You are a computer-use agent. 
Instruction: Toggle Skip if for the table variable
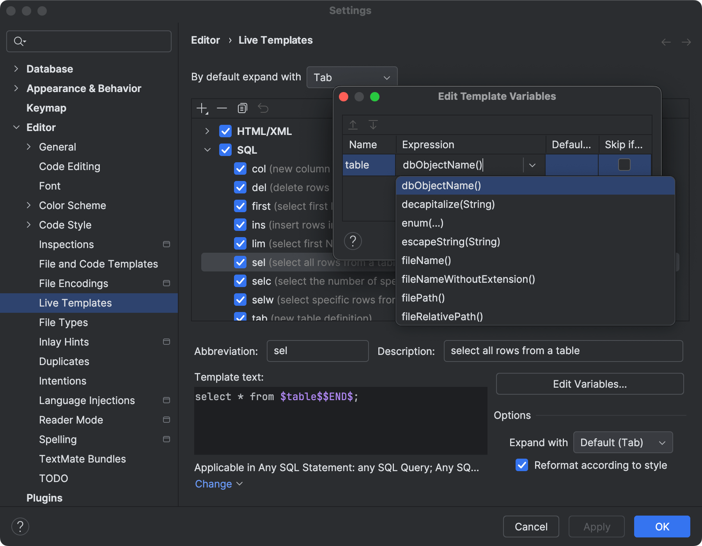tap(624, 165)
